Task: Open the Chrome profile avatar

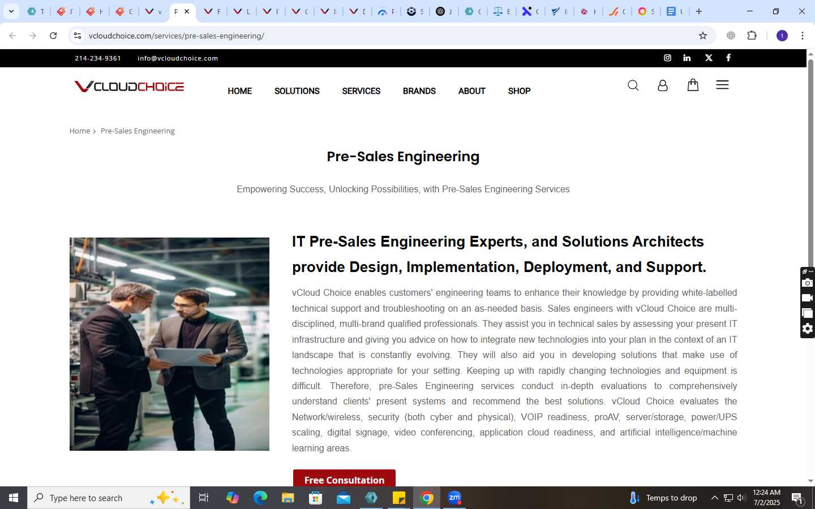Action: click(x=782, y=36)
